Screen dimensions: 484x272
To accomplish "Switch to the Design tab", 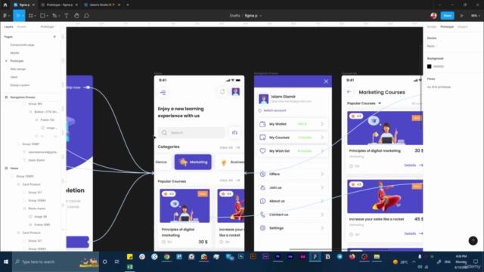I will pyautogui.click(x=432, y=27).
